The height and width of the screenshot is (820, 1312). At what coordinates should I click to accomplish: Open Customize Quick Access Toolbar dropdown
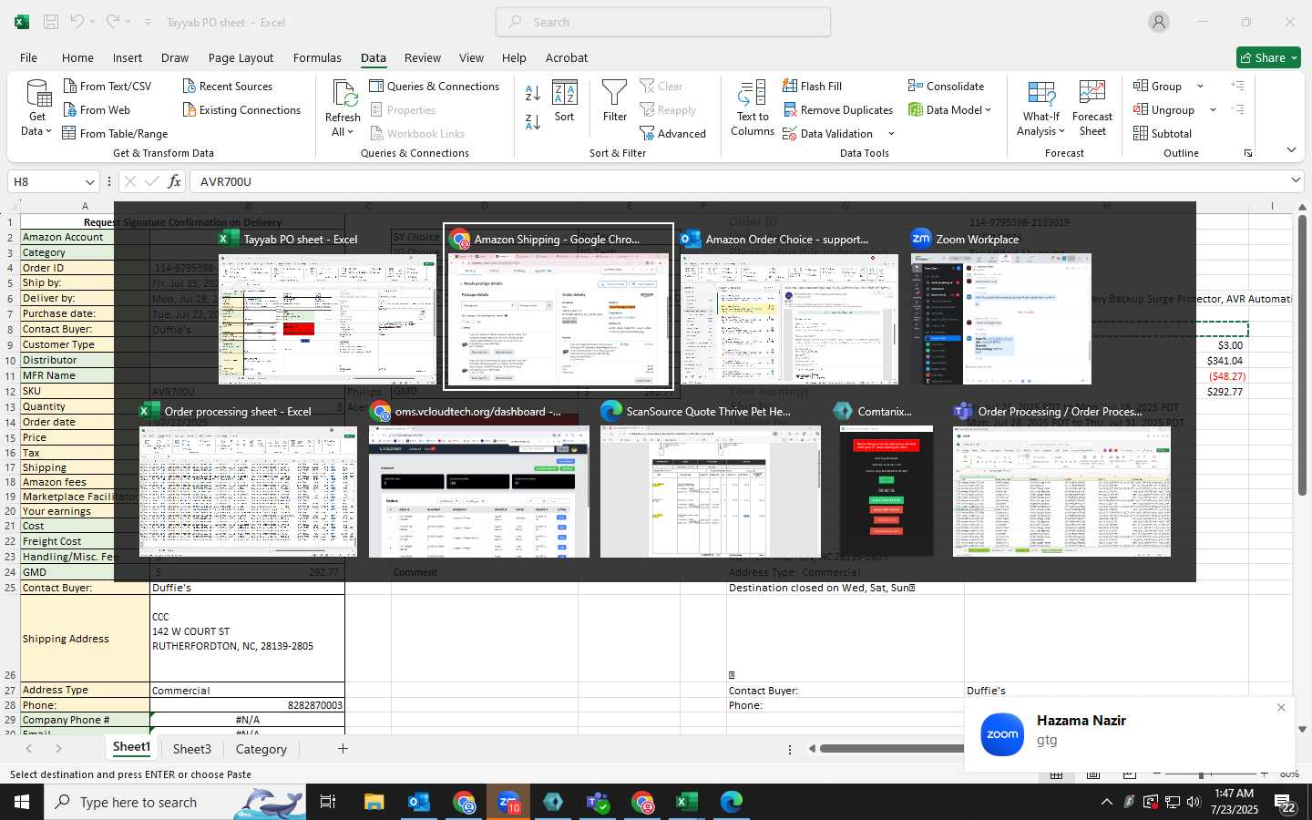click(148, 22)
